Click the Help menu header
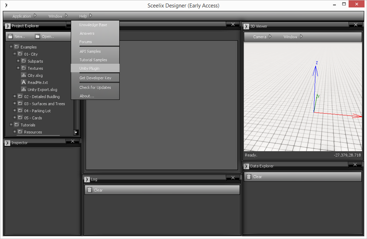The height and width of the screenshot is (239, 367). (85, 16)
